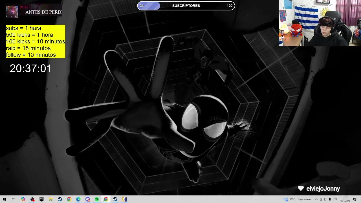Click the Meet Now tray icon

click(321, 199)
